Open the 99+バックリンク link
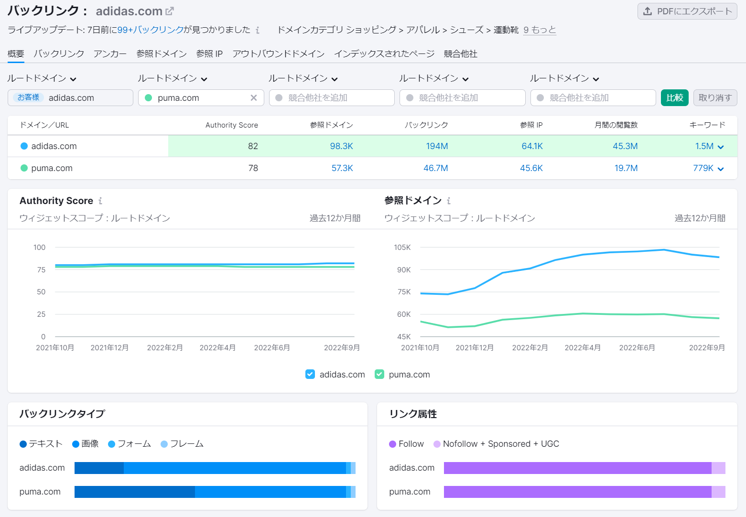 [x=151, y=30]
